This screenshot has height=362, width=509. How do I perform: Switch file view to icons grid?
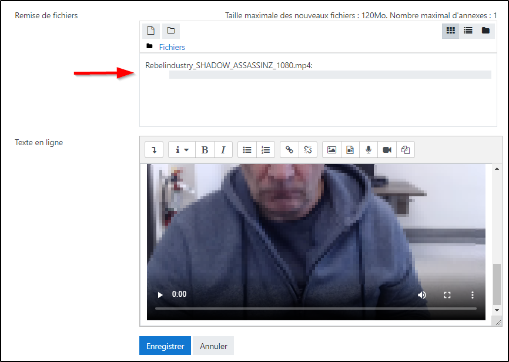451,31
